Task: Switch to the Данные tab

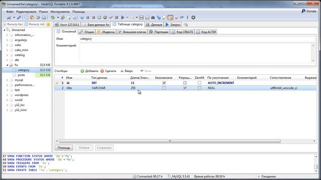Action: click(154, 24)
